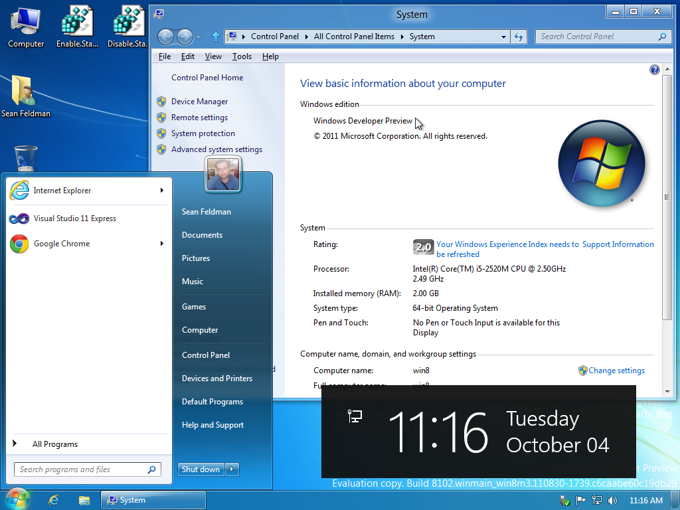Click the Shut down button
This screenshot has height=510, width=680.
(201, 469)
